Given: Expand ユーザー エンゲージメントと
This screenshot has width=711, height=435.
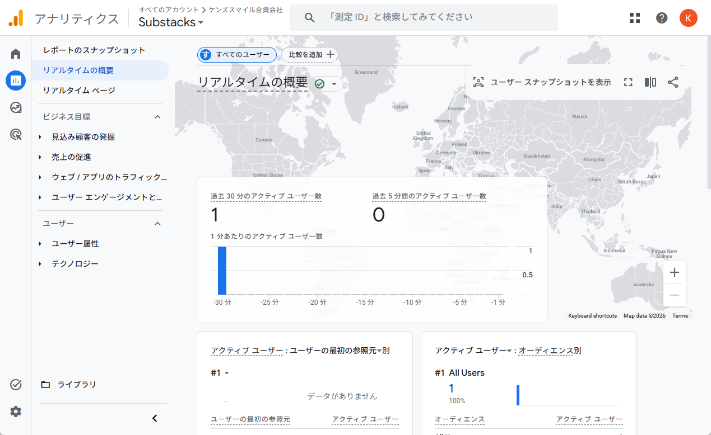Looking at the screenshot, I should coord(40,197).
